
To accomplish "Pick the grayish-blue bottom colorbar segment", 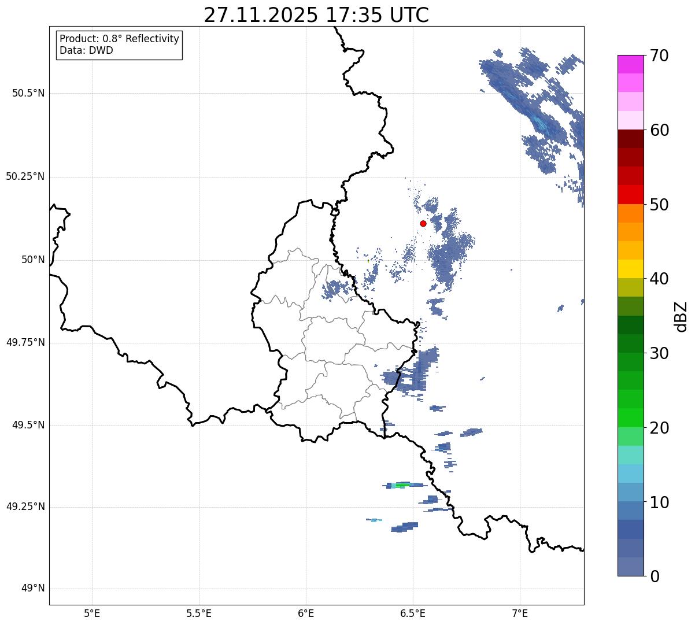I will [x=631, y=567].
